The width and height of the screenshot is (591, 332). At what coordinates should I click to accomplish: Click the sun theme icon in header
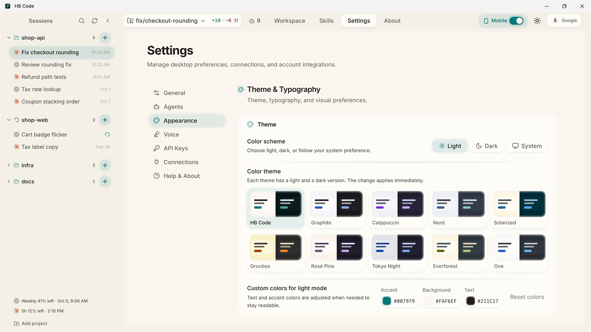click(537, 21)
